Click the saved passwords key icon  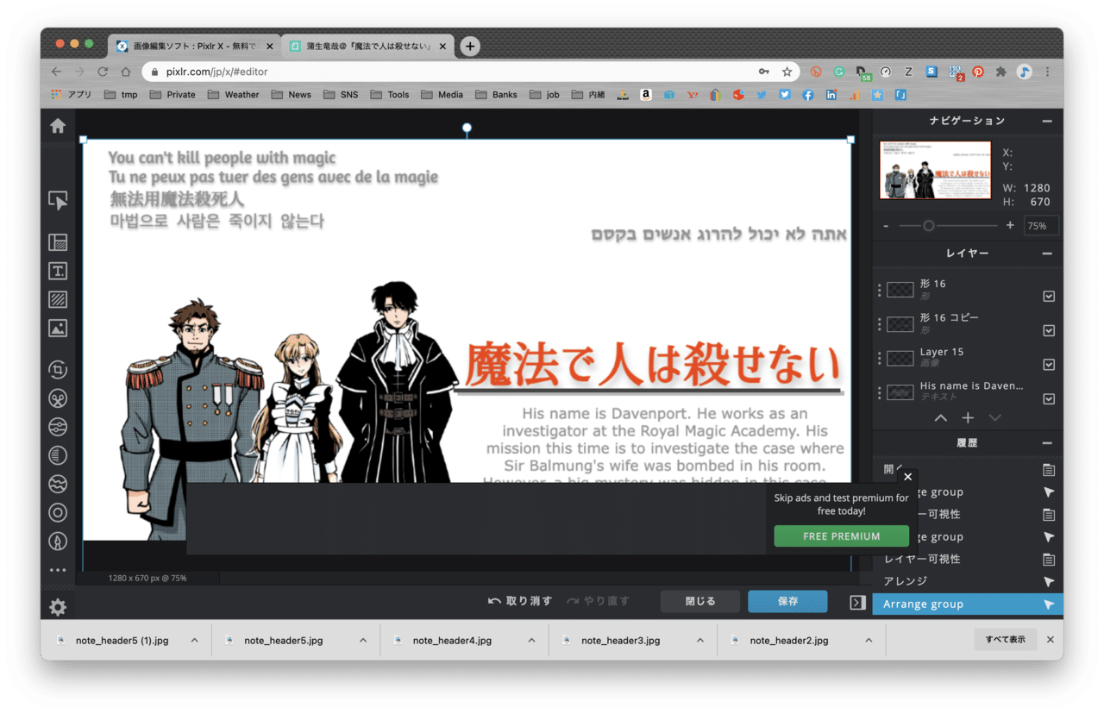[x=763, y=72]
